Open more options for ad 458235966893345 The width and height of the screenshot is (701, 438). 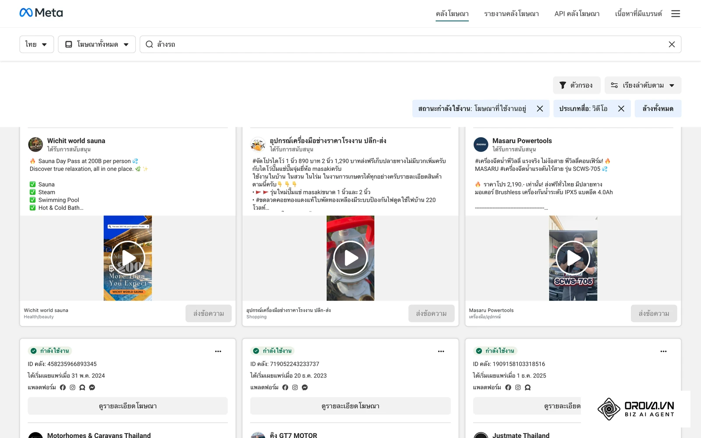click(218, 351)
